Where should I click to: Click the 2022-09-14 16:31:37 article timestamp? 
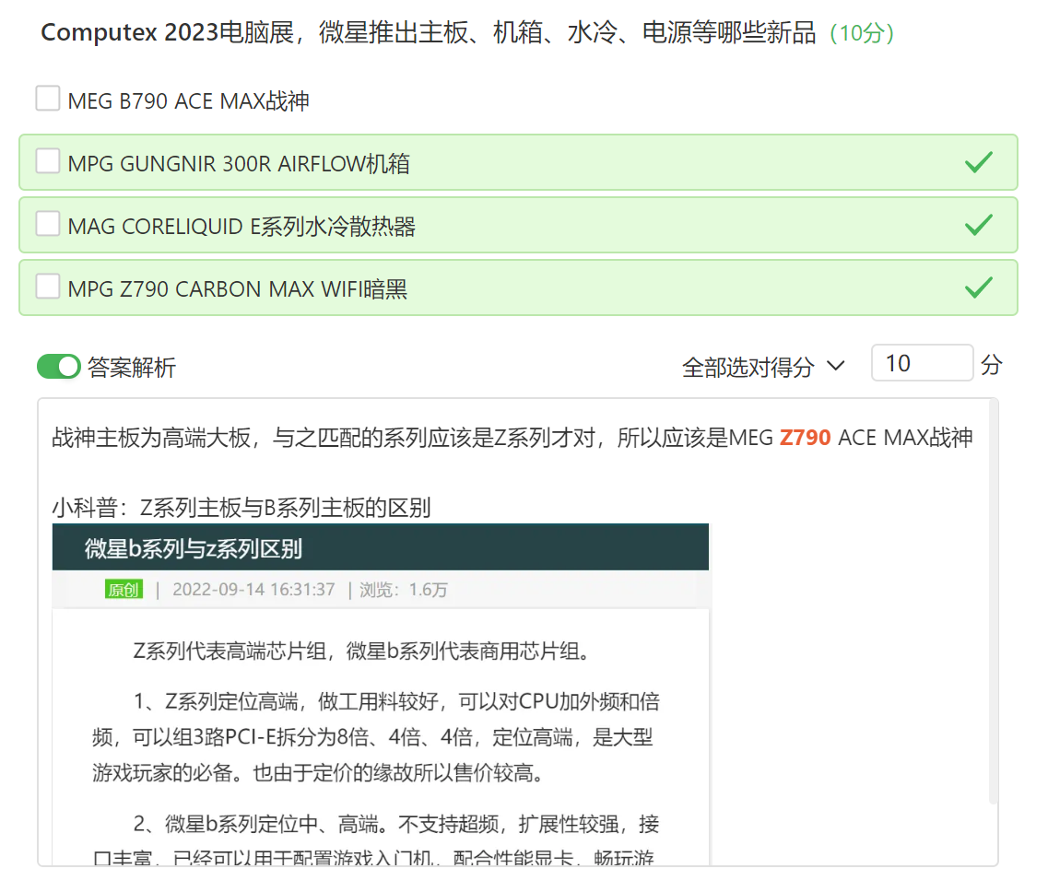(253, 590)
